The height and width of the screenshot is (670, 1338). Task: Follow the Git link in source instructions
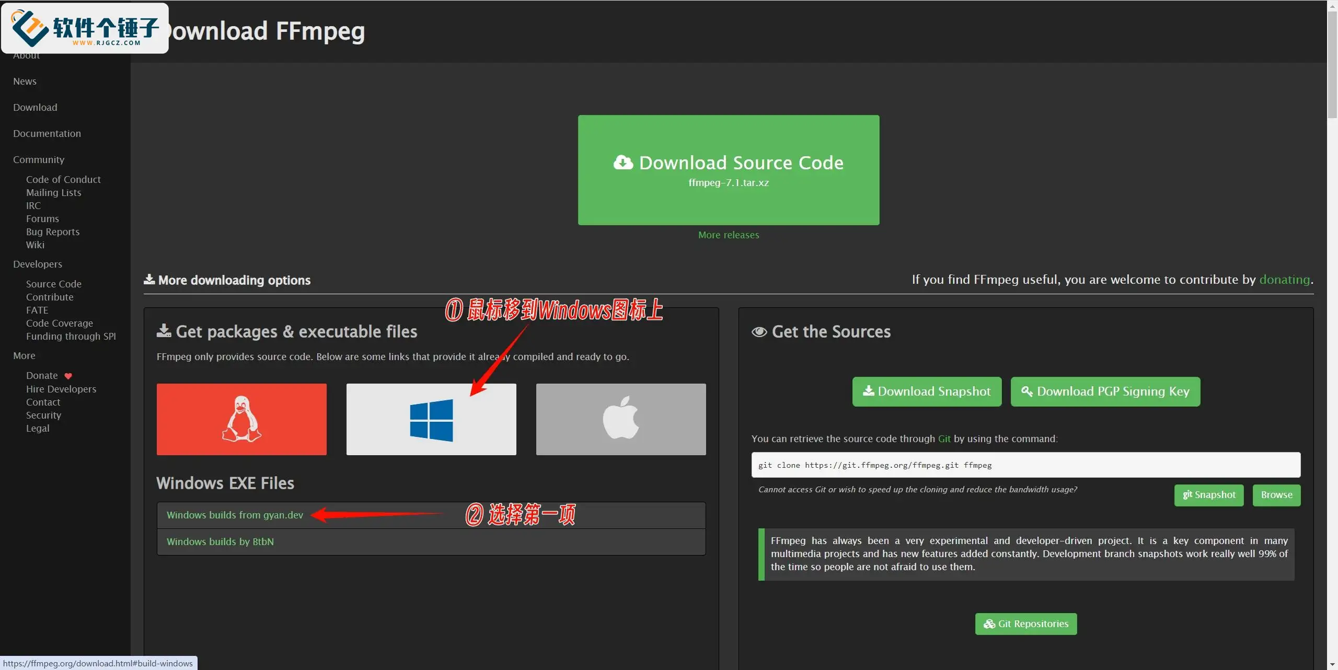point(944,439)
